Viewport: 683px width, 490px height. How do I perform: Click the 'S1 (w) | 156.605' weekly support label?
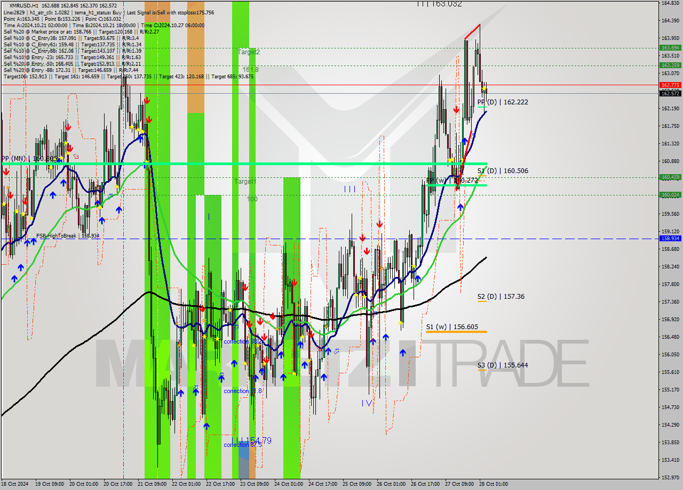point(452,327)
